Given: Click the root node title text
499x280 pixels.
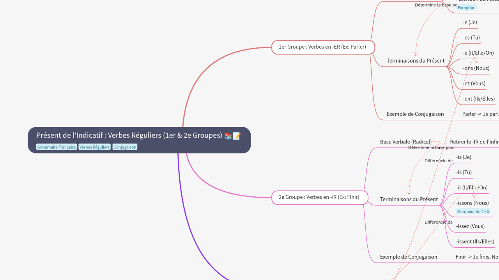Looking at the screenshot, I should pos(129,135).
